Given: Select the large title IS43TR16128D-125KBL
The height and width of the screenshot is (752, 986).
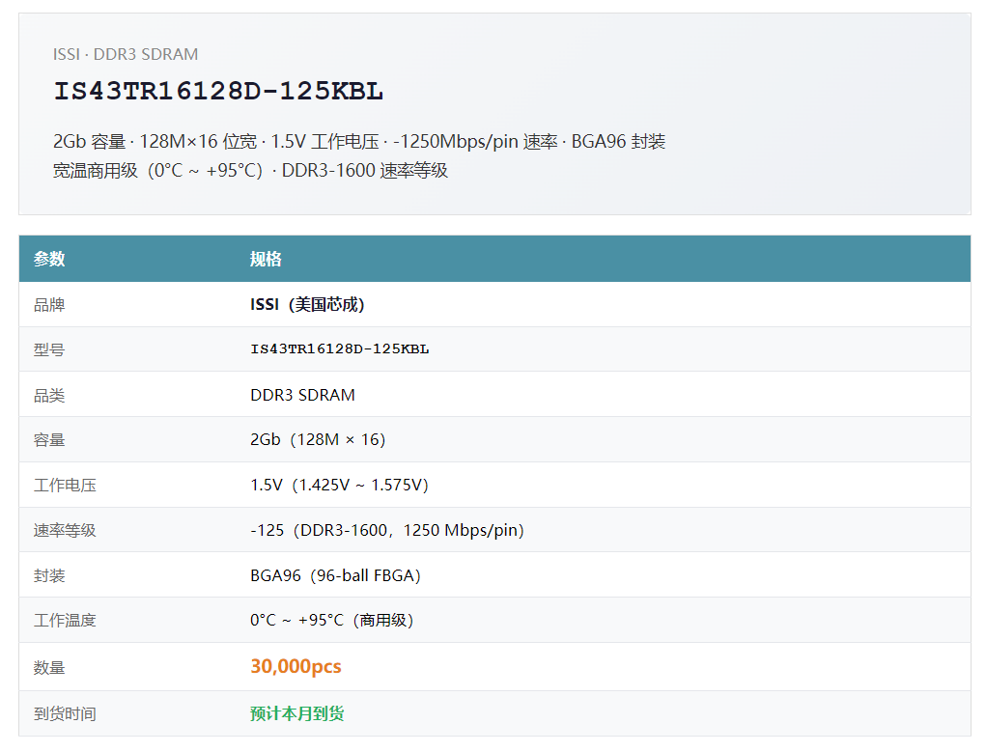Looking at the screenshot, I should click(x=218, y=91).
